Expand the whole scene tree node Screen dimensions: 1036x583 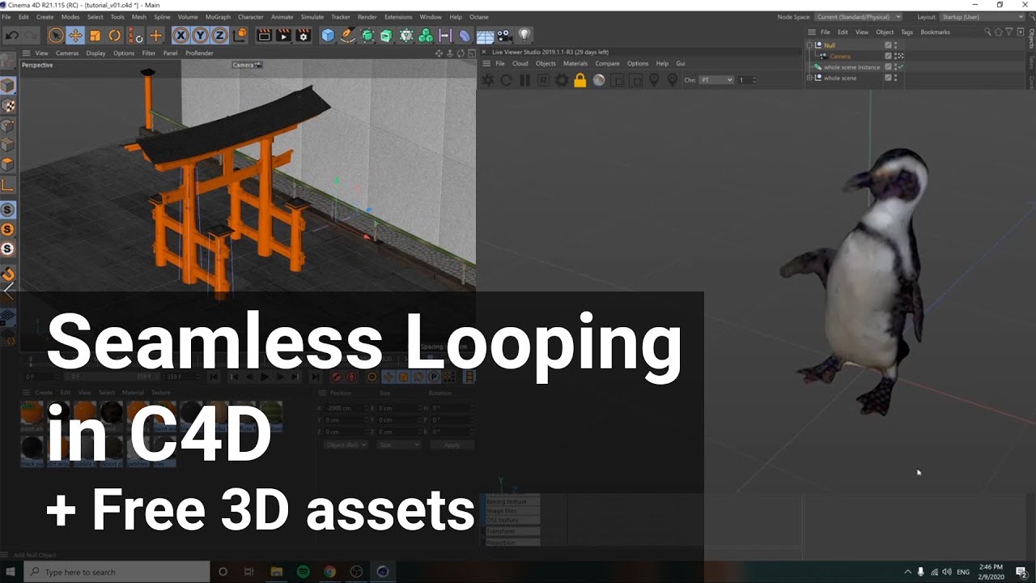tap(809, 78)
